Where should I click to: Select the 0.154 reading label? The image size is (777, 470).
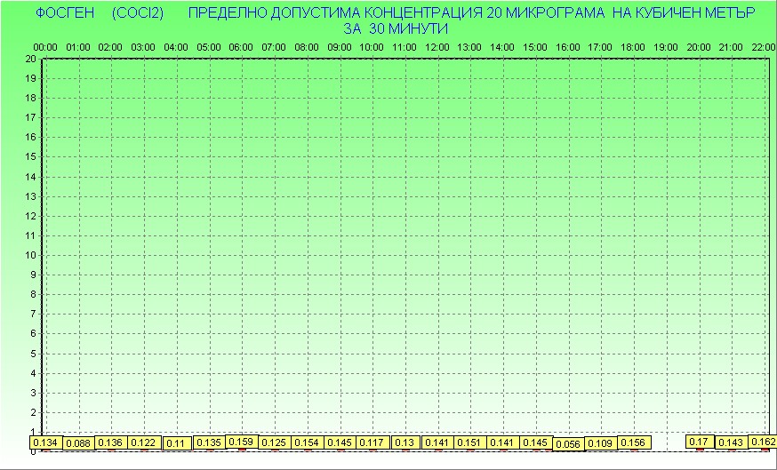click(x=307, y=442)
